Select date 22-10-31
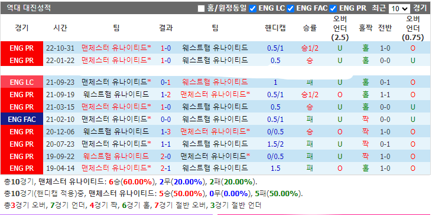The width and height of the screenshot is (432, 215). point(60,48)
